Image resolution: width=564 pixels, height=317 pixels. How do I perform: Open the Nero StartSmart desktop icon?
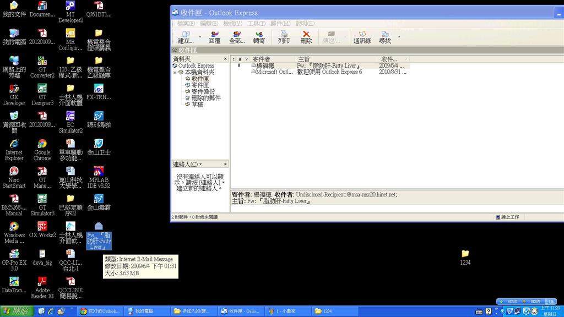(x=14, y=178)
